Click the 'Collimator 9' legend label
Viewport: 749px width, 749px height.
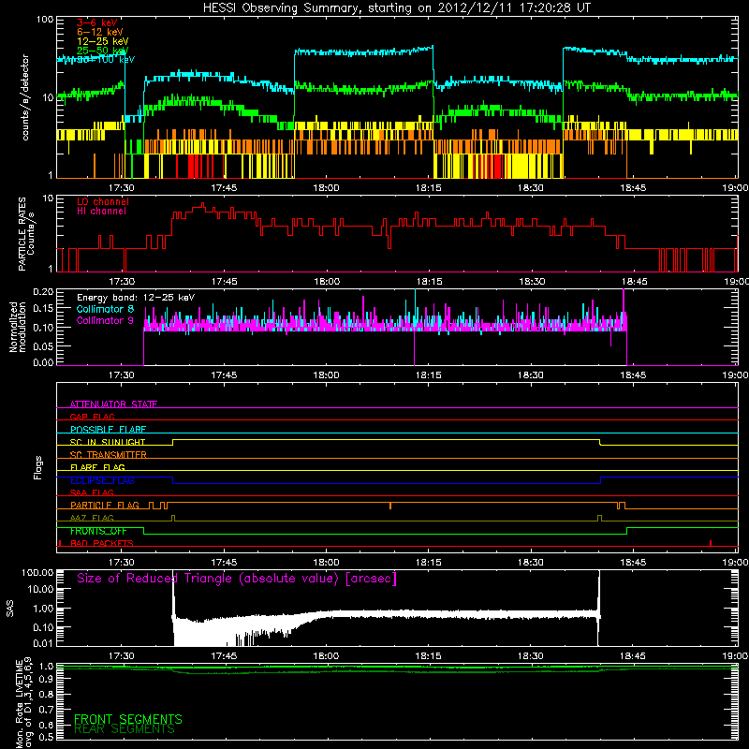[105, 320]
